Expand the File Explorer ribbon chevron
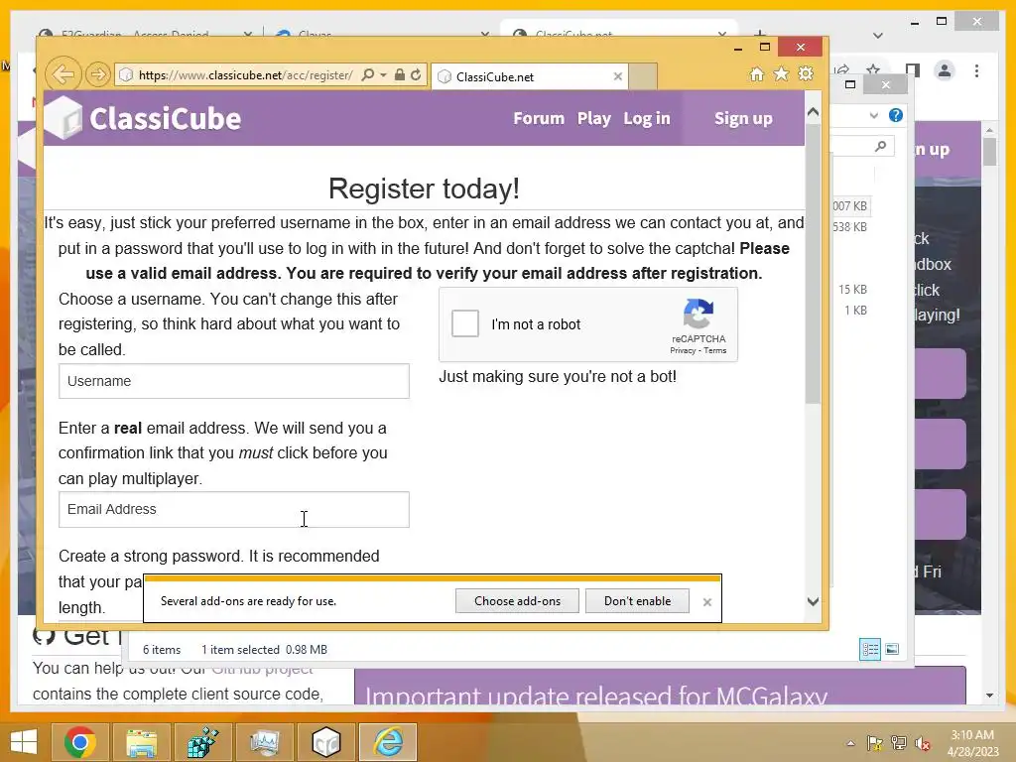This screenshot has width=1016, height=762. 873,115
